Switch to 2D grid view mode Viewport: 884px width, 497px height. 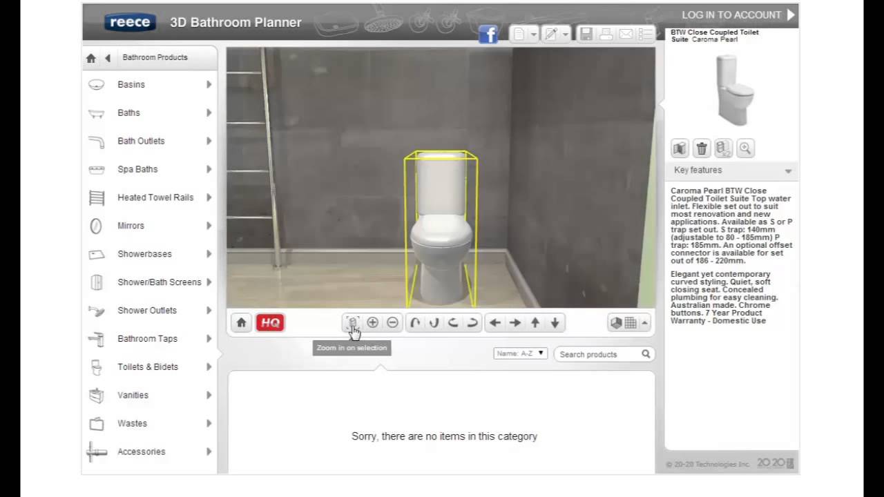[631, 322]
